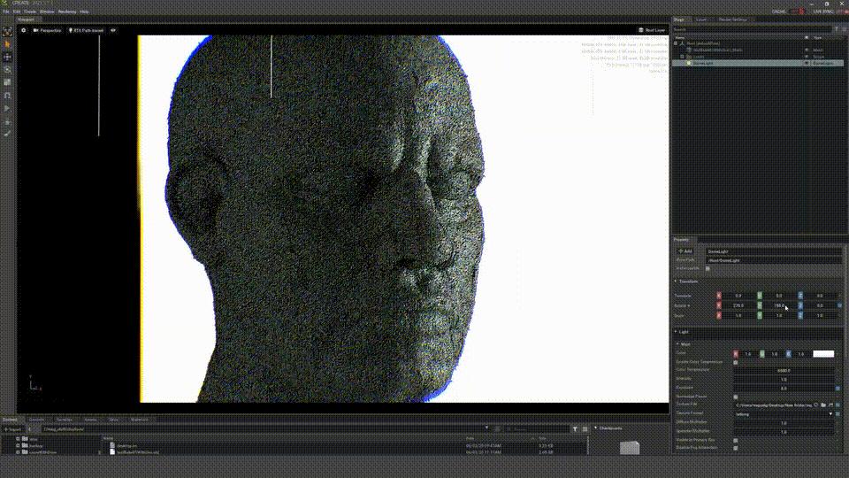The width and height of the screenshot is (849, 478).
Task: Open the Perspective camera menu
Action: 47,30
